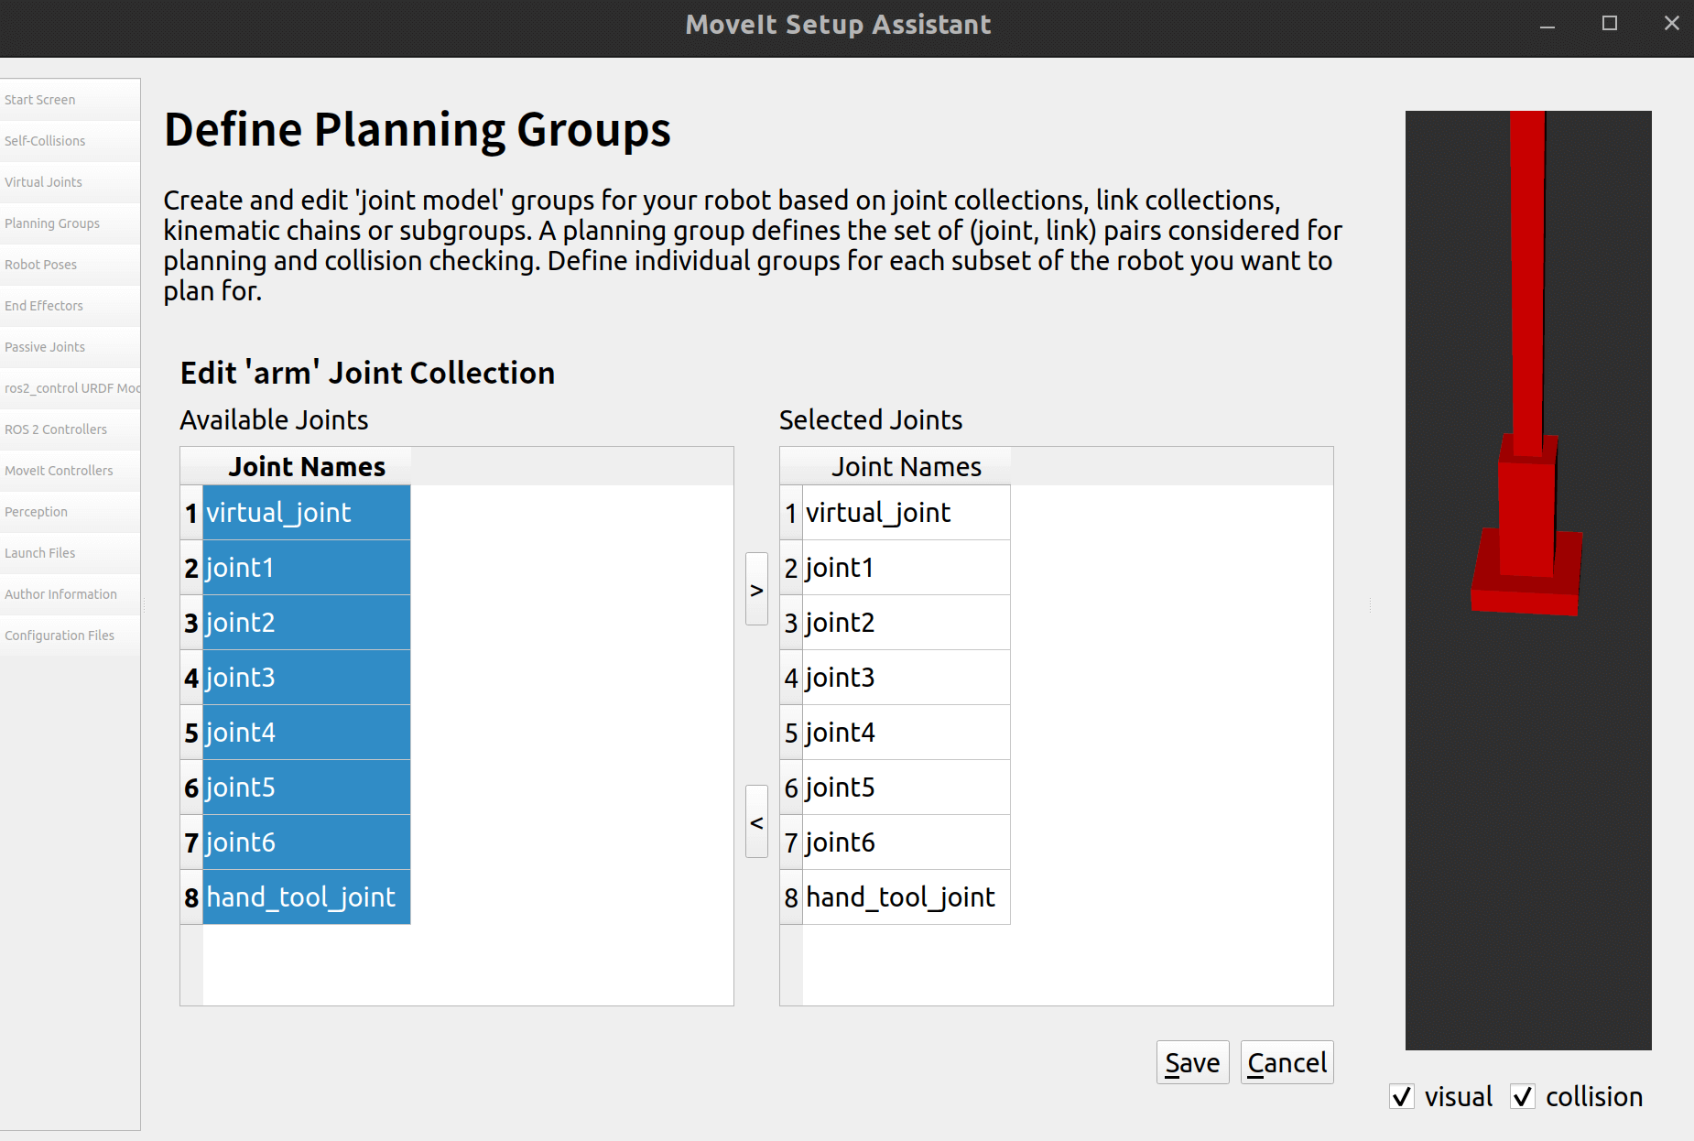Minimize the MoveIt Setup Assistant window

1547,25
